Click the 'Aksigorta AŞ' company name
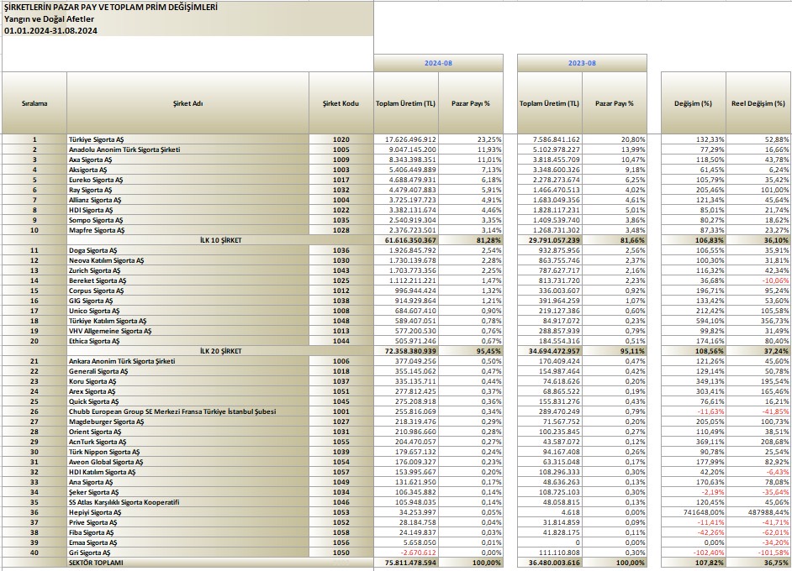Image resolution: width=792 pixels, height=571 pixels. (x=187, y=170)
